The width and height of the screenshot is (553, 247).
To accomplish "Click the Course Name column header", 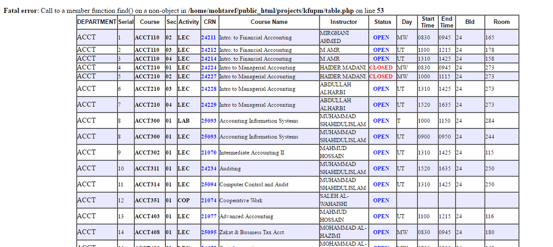I will point(269,22).
